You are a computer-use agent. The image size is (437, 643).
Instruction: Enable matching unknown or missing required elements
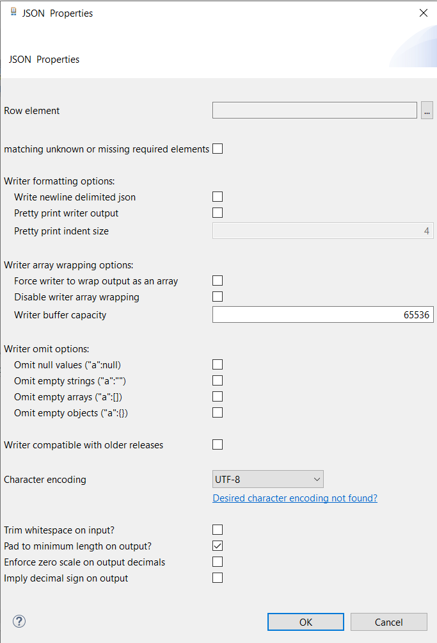tap(218, 149)
